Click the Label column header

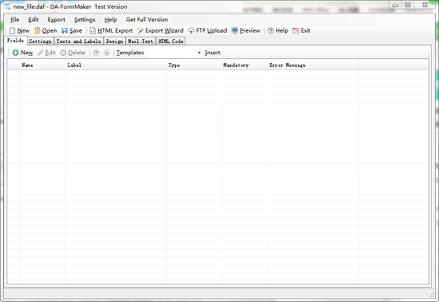coord(116,65)
